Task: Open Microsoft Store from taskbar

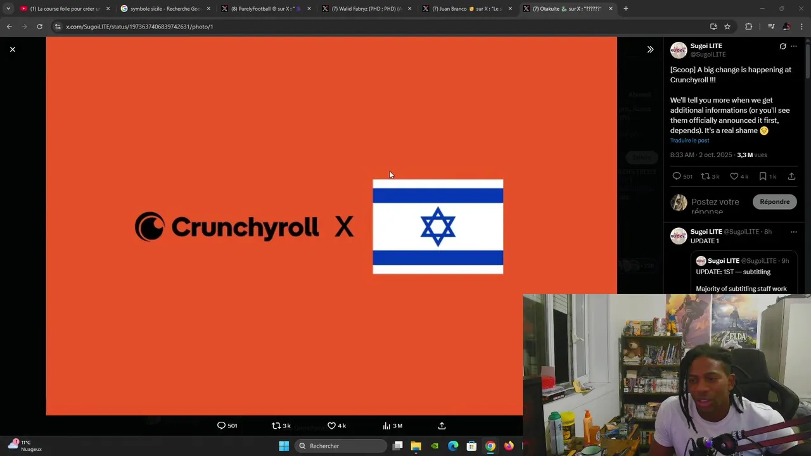Action: 471,446
